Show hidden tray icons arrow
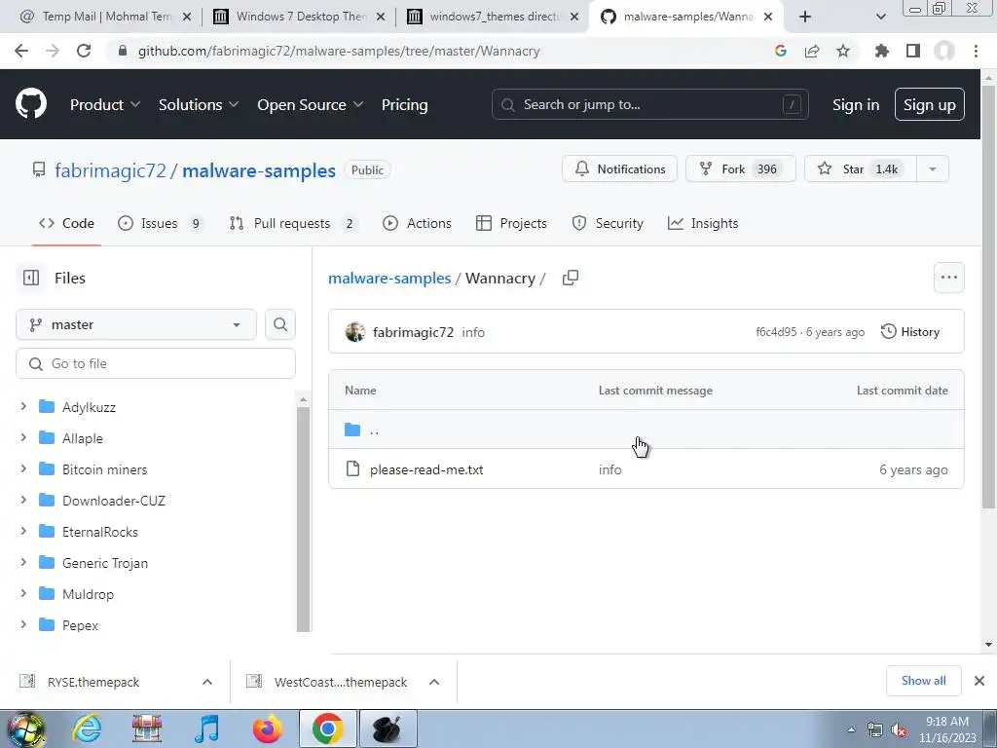This screenshot has height=748, width=997. pyautogui.click(x=851, y=729)
